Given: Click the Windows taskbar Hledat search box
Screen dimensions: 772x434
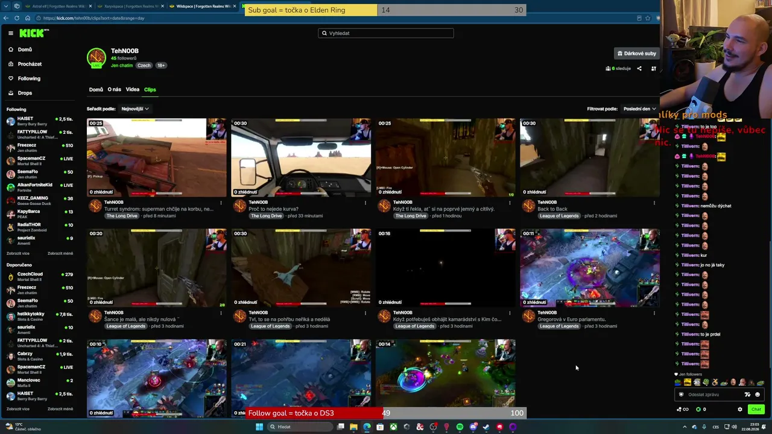Looking at the screenshot, I should click(299, 427).
